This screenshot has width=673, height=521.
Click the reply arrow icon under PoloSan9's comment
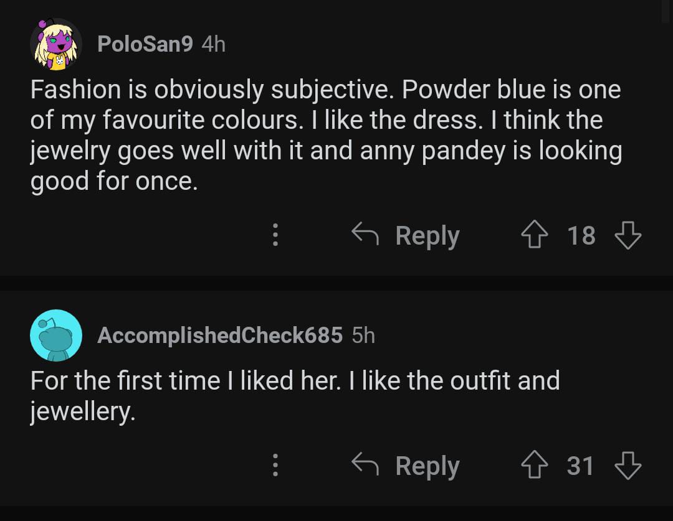[x=365, y=235]
